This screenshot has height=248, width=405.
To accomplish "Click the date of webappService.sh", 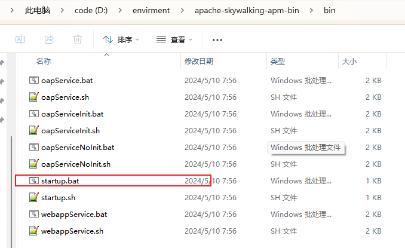I will pyautogui.click(x=210, y=231).
